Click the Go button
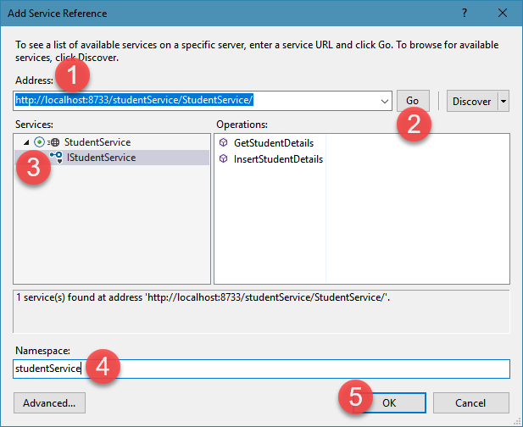Image resolution: width=523 pixels, height=427 pixels. tap(413, 101)
